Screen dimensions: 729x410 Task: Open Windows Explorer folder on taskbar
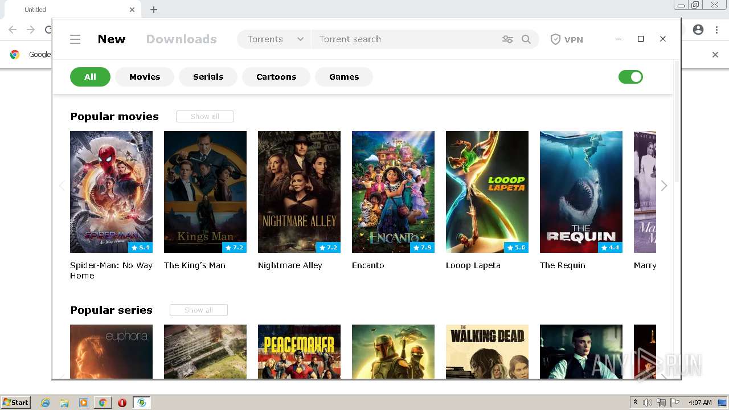click(64, 403)
